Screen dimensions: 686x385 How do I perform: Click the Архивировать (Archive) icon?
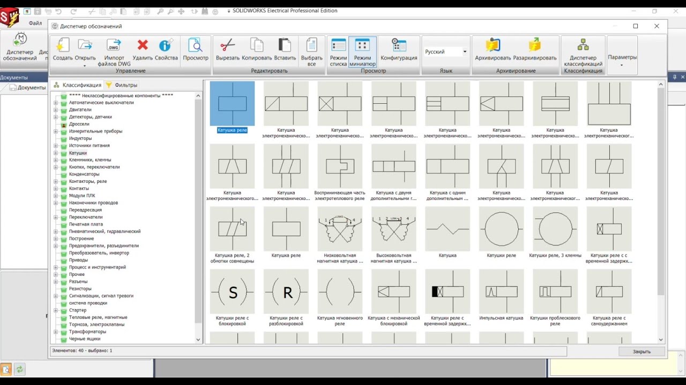click(x=493, y=45)
